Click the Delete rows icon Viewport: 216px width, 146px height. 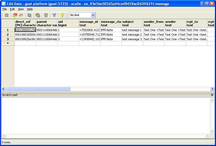(46, 15)
